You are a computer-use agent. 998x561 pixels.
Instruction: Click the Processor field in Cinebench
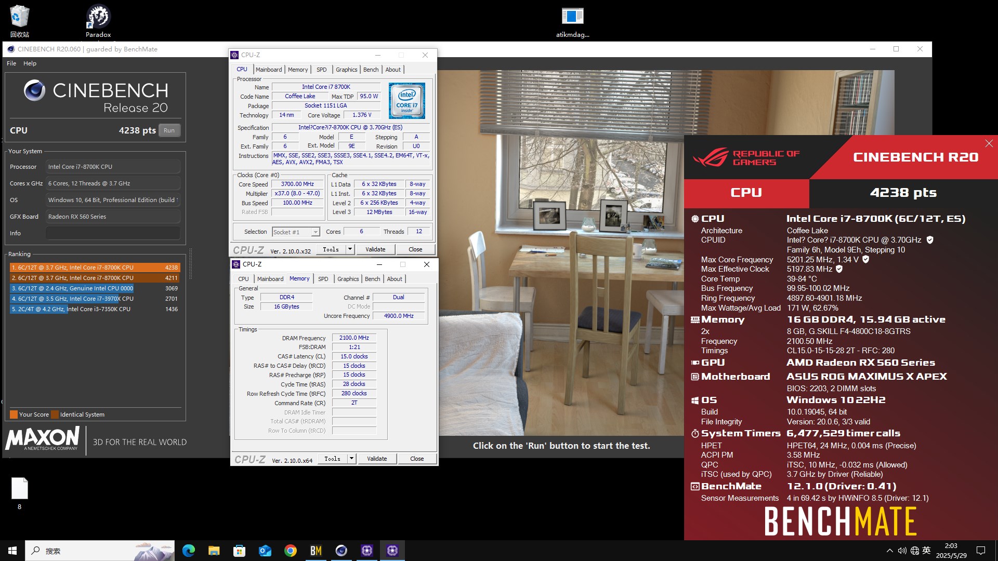(113, 167)
